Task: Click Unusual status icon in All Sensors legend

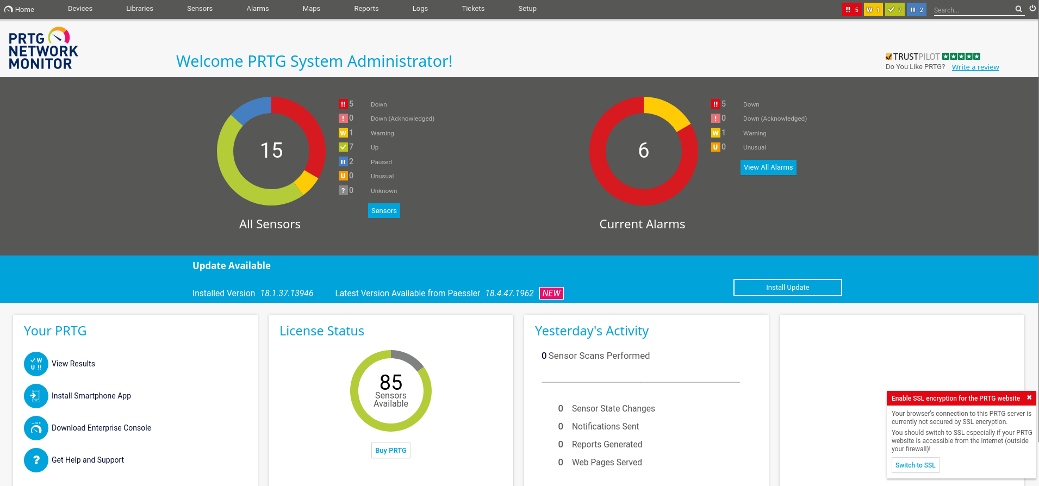Action: click(x=343, y=176)
